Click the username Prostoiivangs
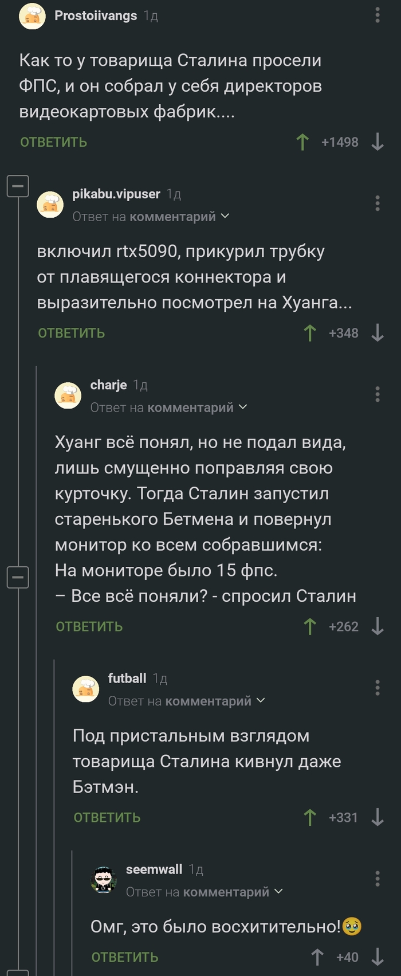Image resolution: width=401 pixels, height=976 pixels. (96, 15)
